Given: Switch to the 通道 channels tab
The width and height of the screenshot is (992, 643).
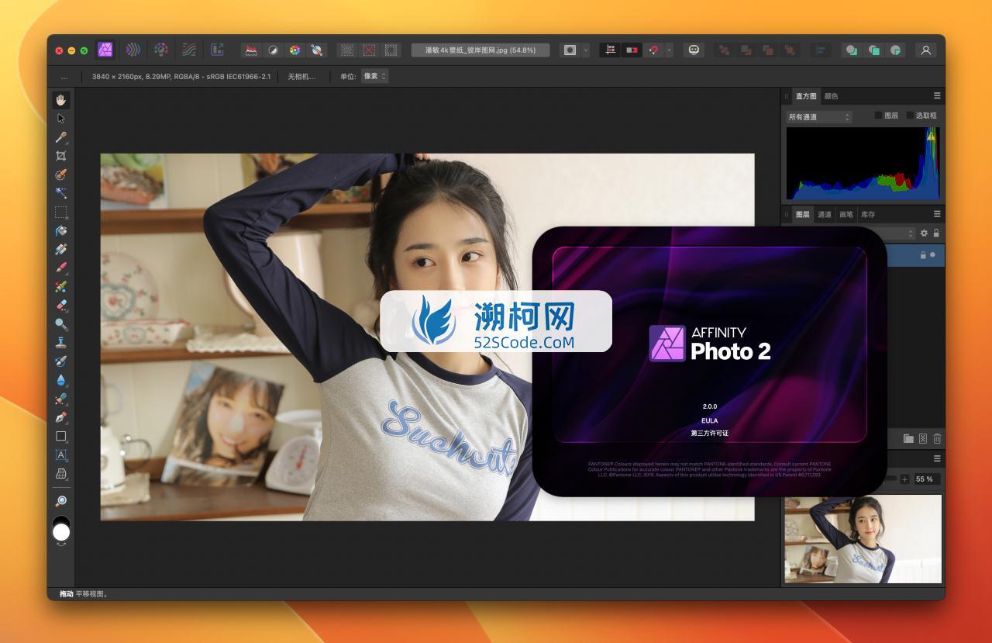Looking at the screenshot, I should tap(824, 214).
